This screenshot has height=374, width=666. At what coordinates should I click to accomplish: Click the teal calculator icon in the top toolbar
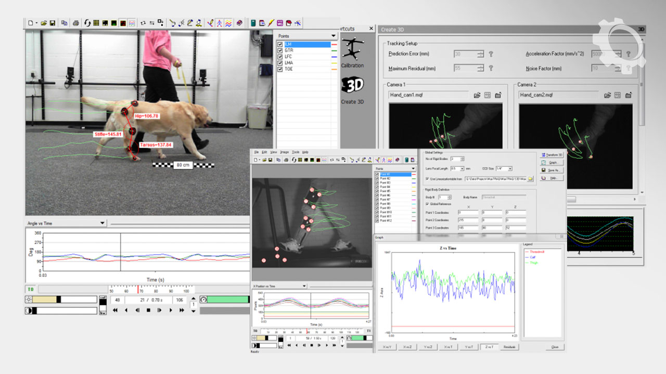coord(253,23)
